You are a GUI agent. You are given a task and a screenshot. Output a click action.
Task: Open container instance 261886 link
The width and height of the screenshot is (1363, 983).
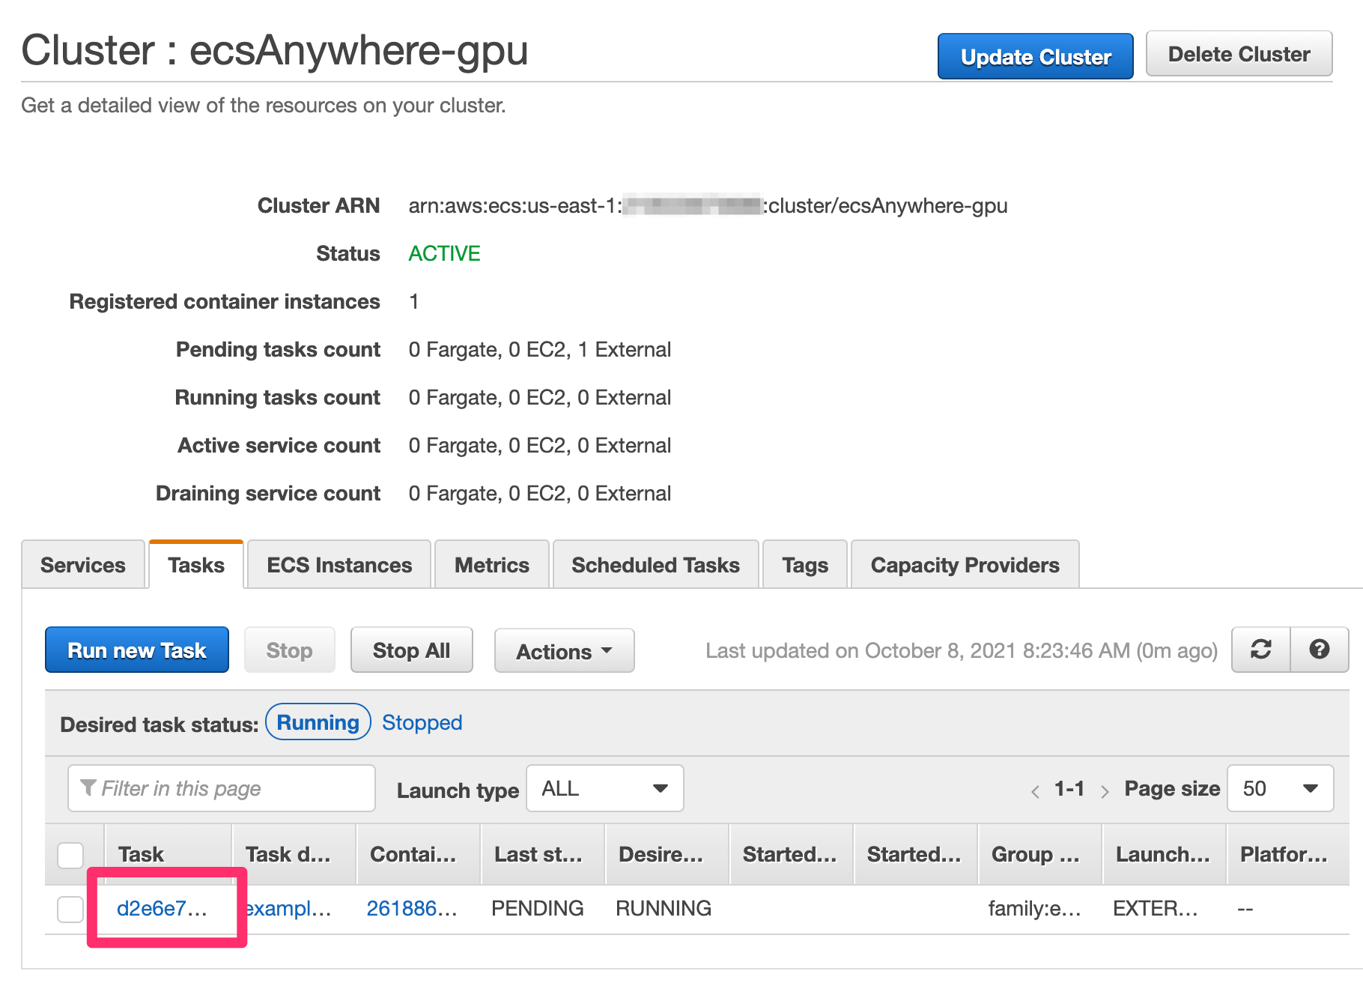tap(412, 908)
